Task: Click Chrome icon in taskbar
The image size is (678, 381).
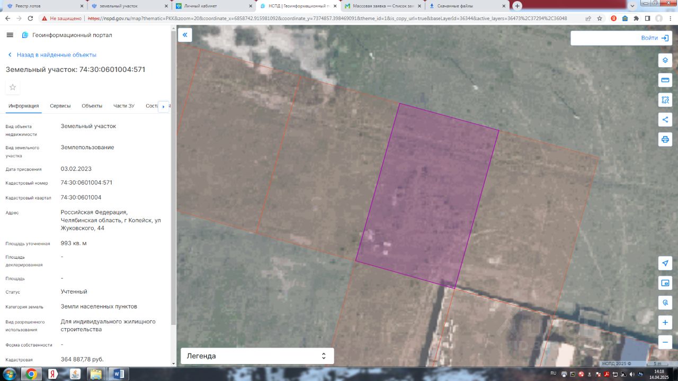Action: (x=31, y=374)
